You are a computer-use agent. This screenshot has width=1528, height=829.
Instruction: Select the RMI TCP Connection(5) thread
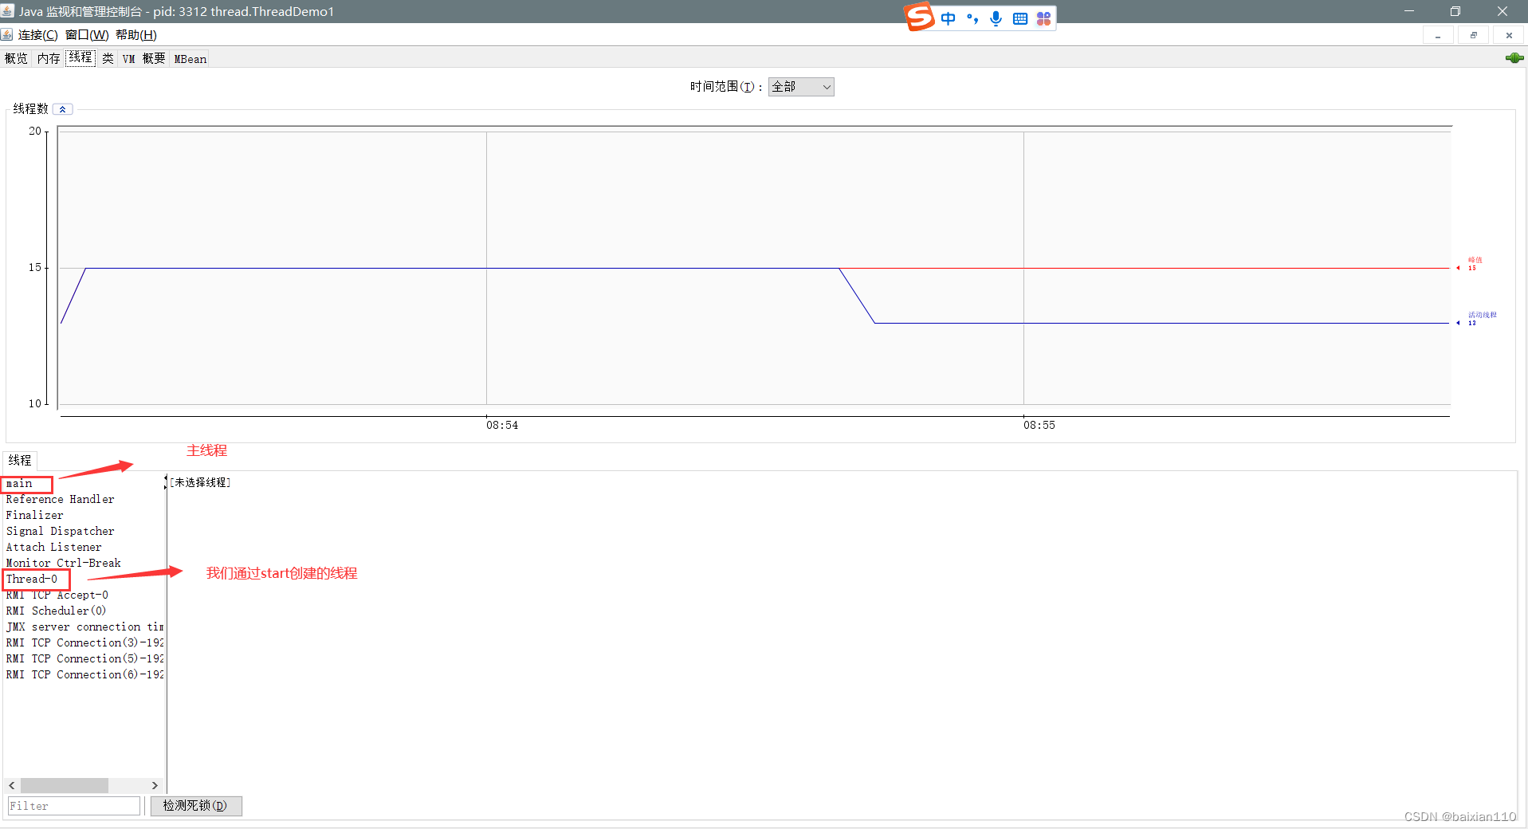84,658
